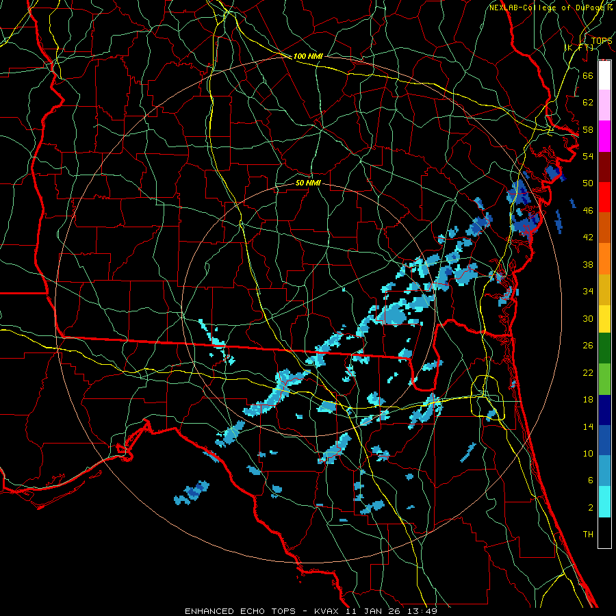Select the bright red legend swatch

tap(604, 198)
